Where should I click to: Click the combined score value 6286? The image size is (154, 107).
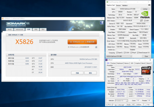pos(27,64)
